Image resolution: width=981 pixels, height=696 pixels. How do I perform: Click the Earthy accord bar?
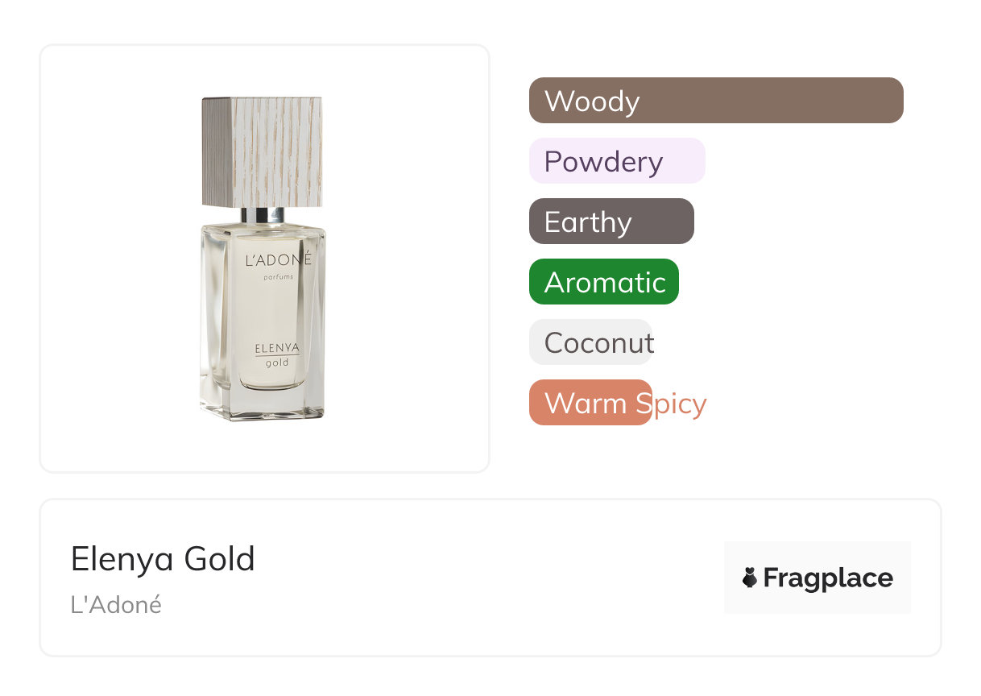(x=611, y=222)
